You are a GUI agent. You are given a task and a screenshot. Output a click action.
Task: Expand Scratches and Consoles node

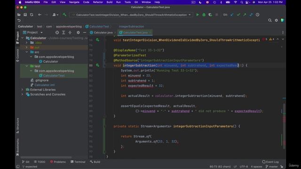click(23, 94)
